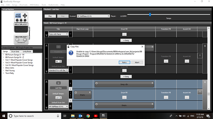213x119 pixels.
Task: Click Retry in Copy files dialog
Action: pos(124,62)
